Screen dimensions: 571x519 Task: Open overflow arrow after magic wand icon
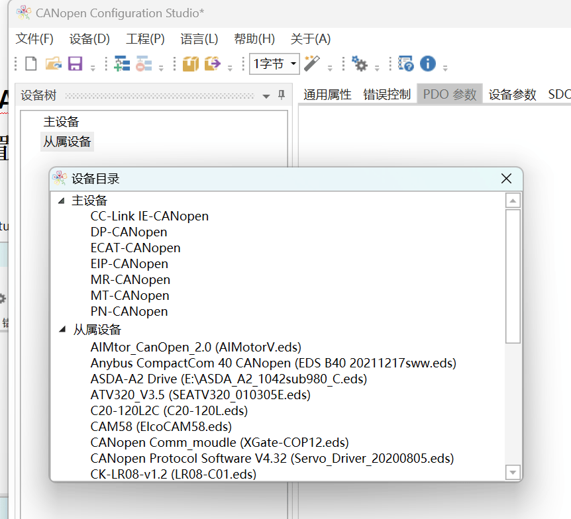pyautogui.click(x=330, y=68)
